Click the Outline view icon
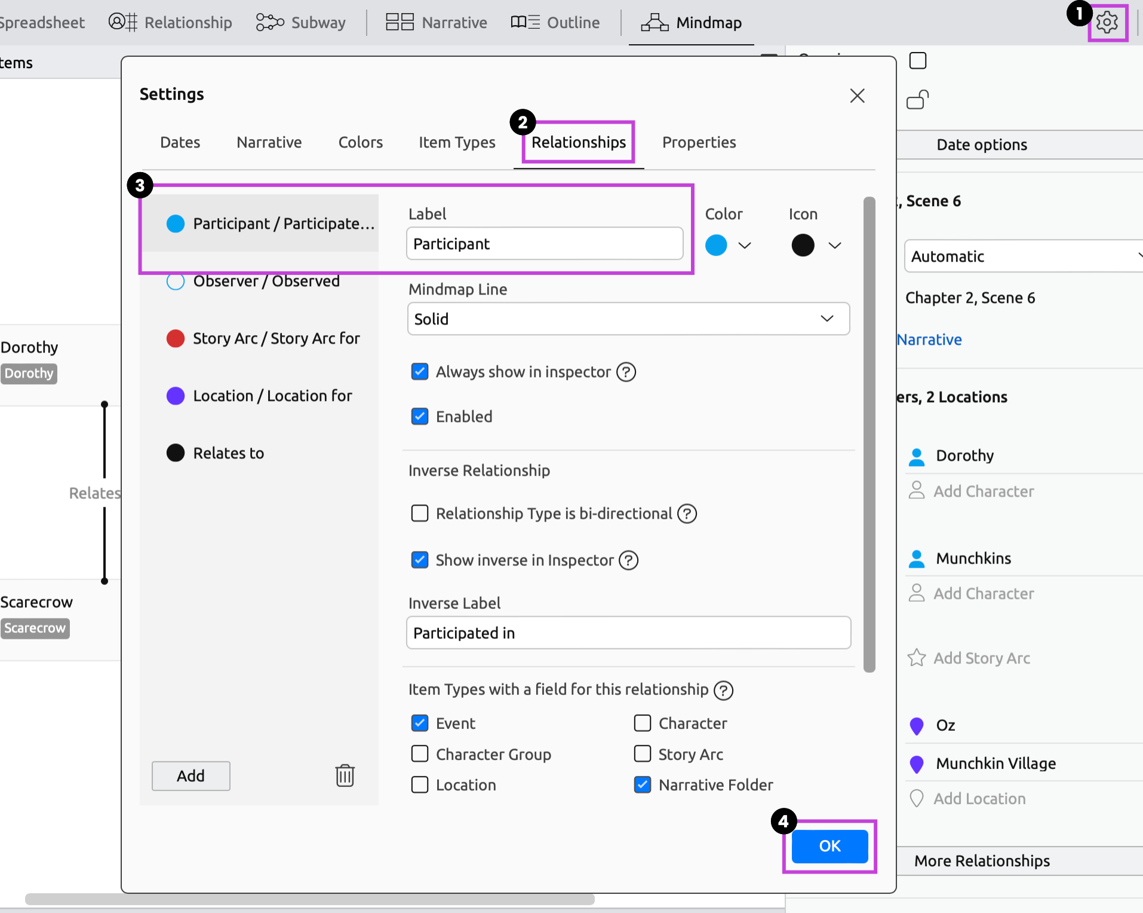This screenshot has width=1143, height=913. (526, 22)
